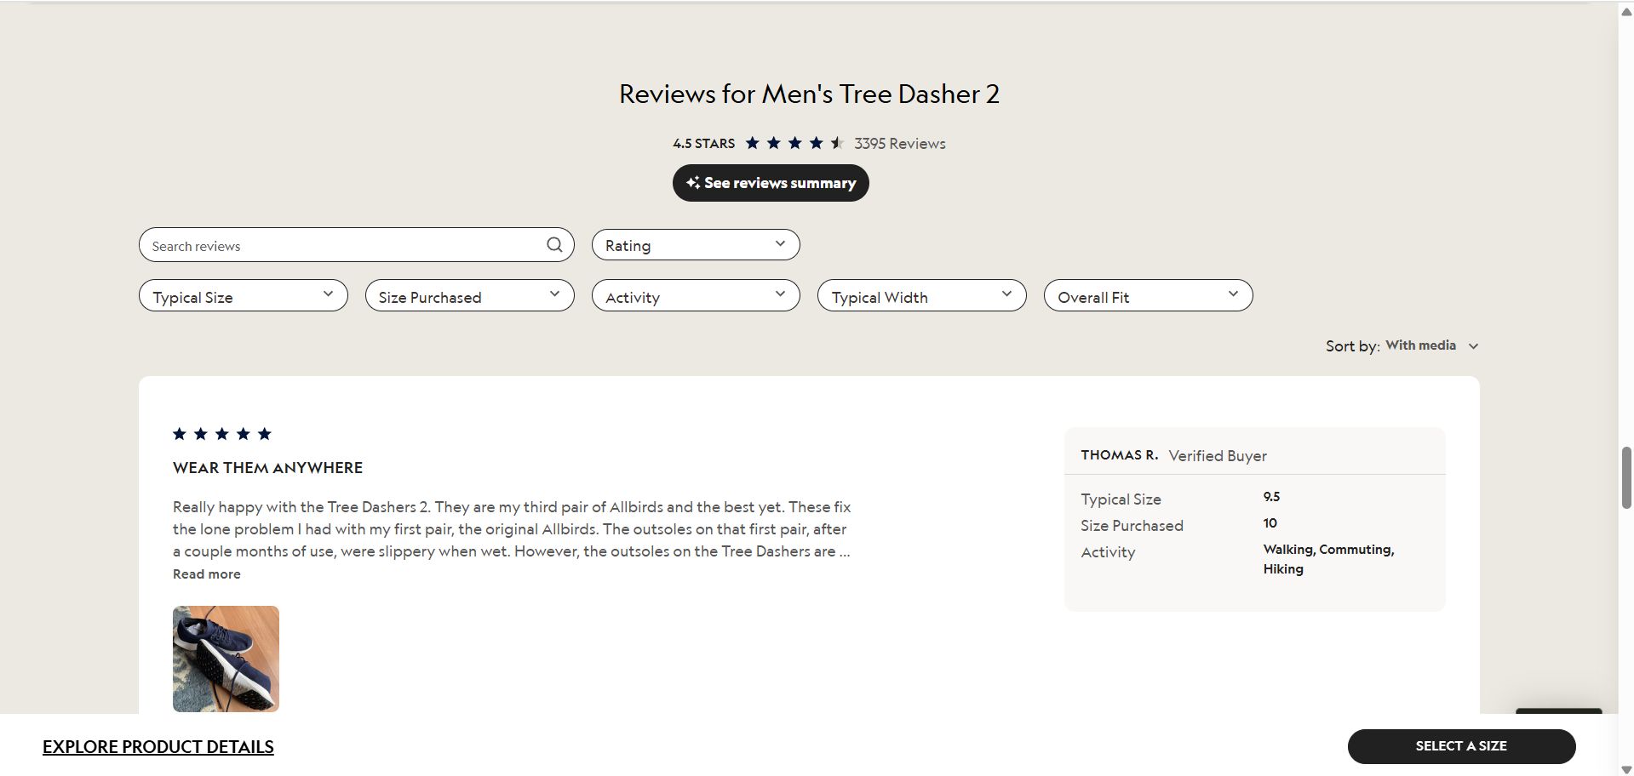This screenshot has width=1634, height=776.
Task: Expand the Typical Size filter
Action: (x=244, y=296)
